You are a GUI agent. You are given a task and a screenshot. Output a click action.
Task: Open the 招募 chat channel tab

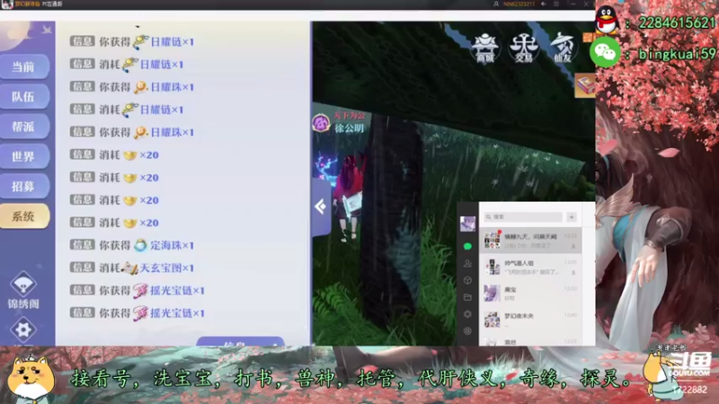click(x=24, y=187)
